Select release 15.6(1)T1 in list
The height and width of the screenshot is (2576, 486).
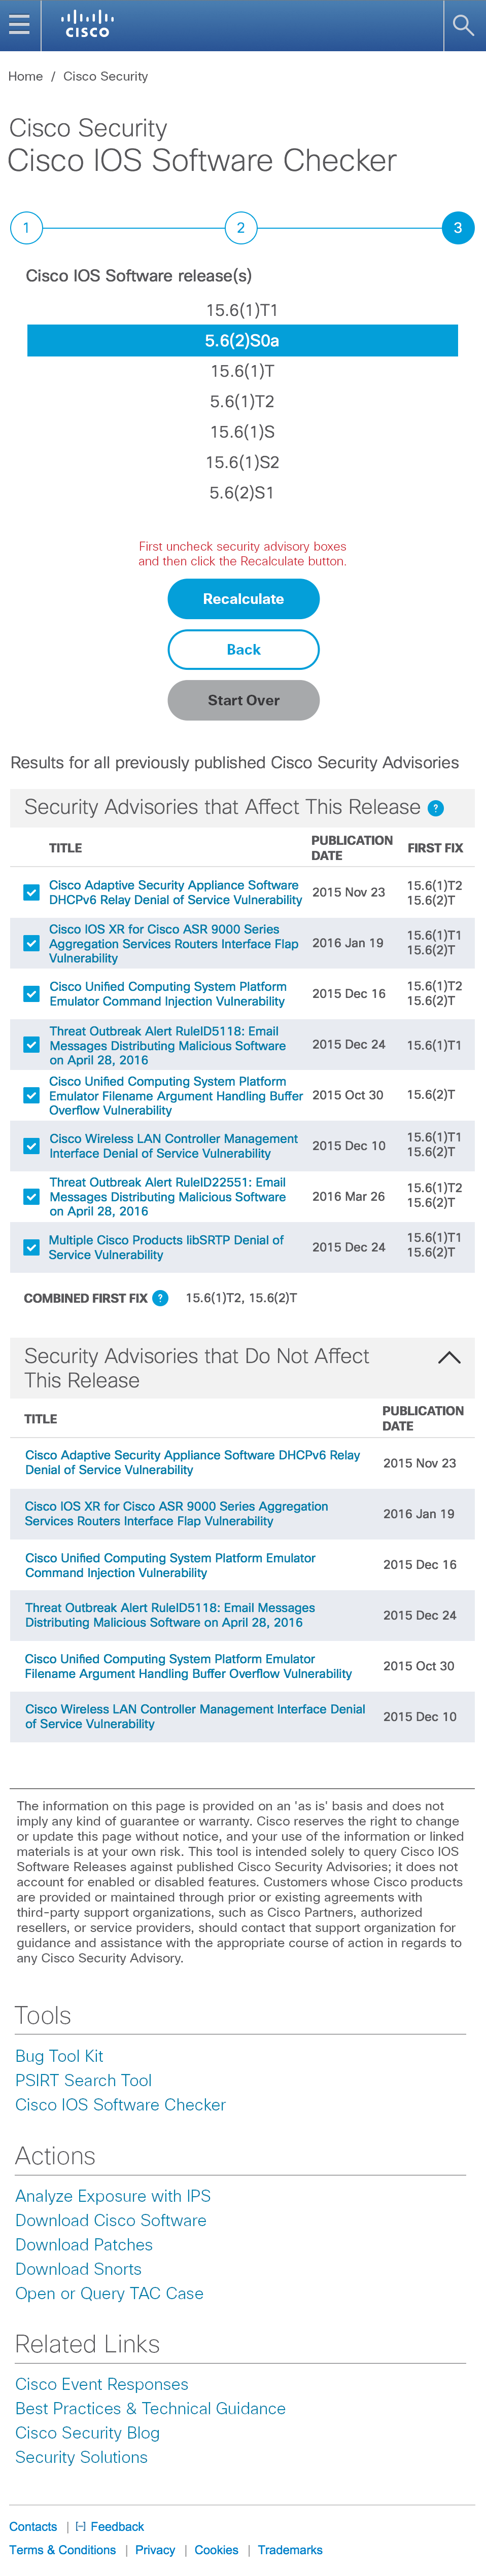pyautogui.click(x=242, y=310)
